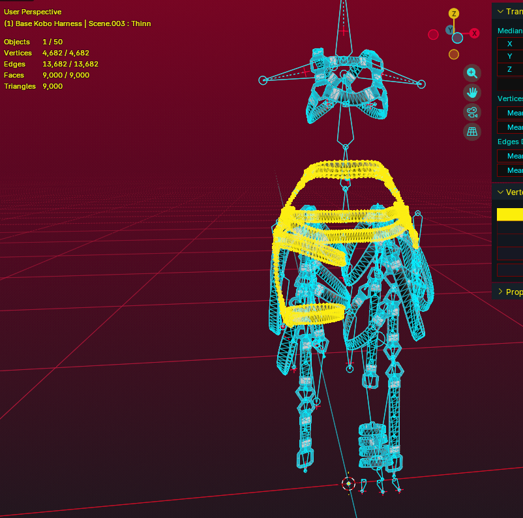
Task: Click the Faces 9,000 / 9,000 statistic
Action: click(46, 75)
